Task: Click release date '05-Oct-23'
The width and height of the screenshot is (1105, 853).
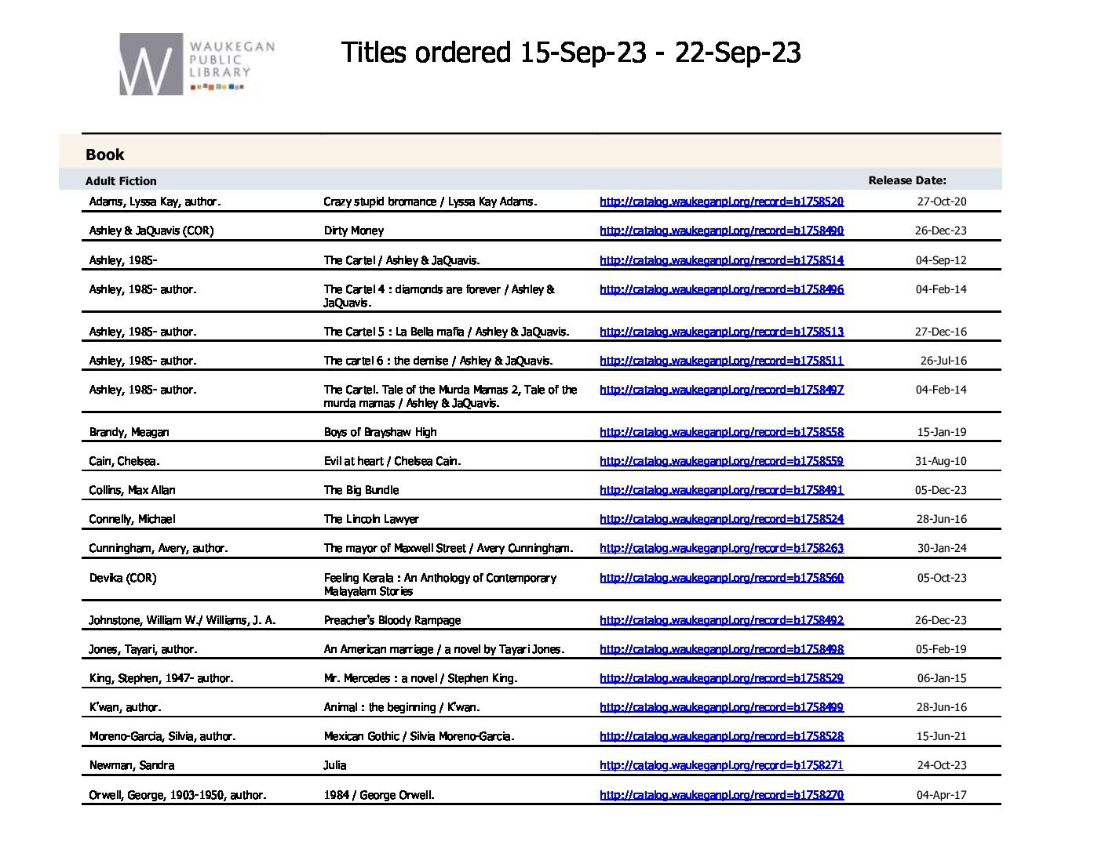Action: click(942, 578)
